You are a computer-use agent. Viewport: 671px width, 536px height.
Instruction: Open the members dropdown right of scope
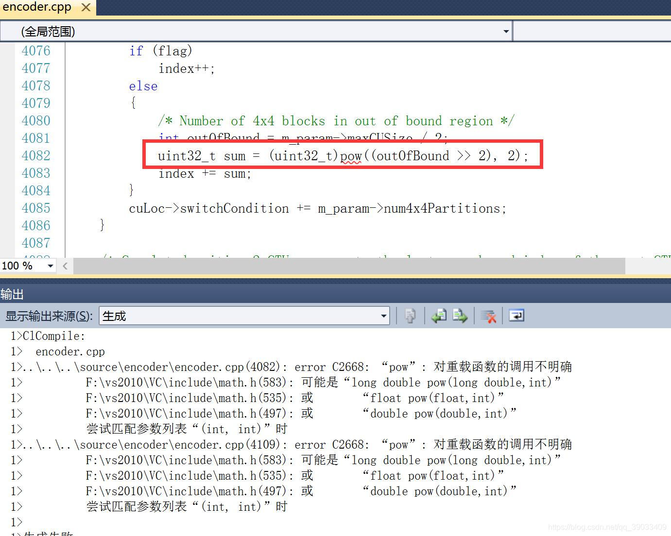[x=592, y=32]
